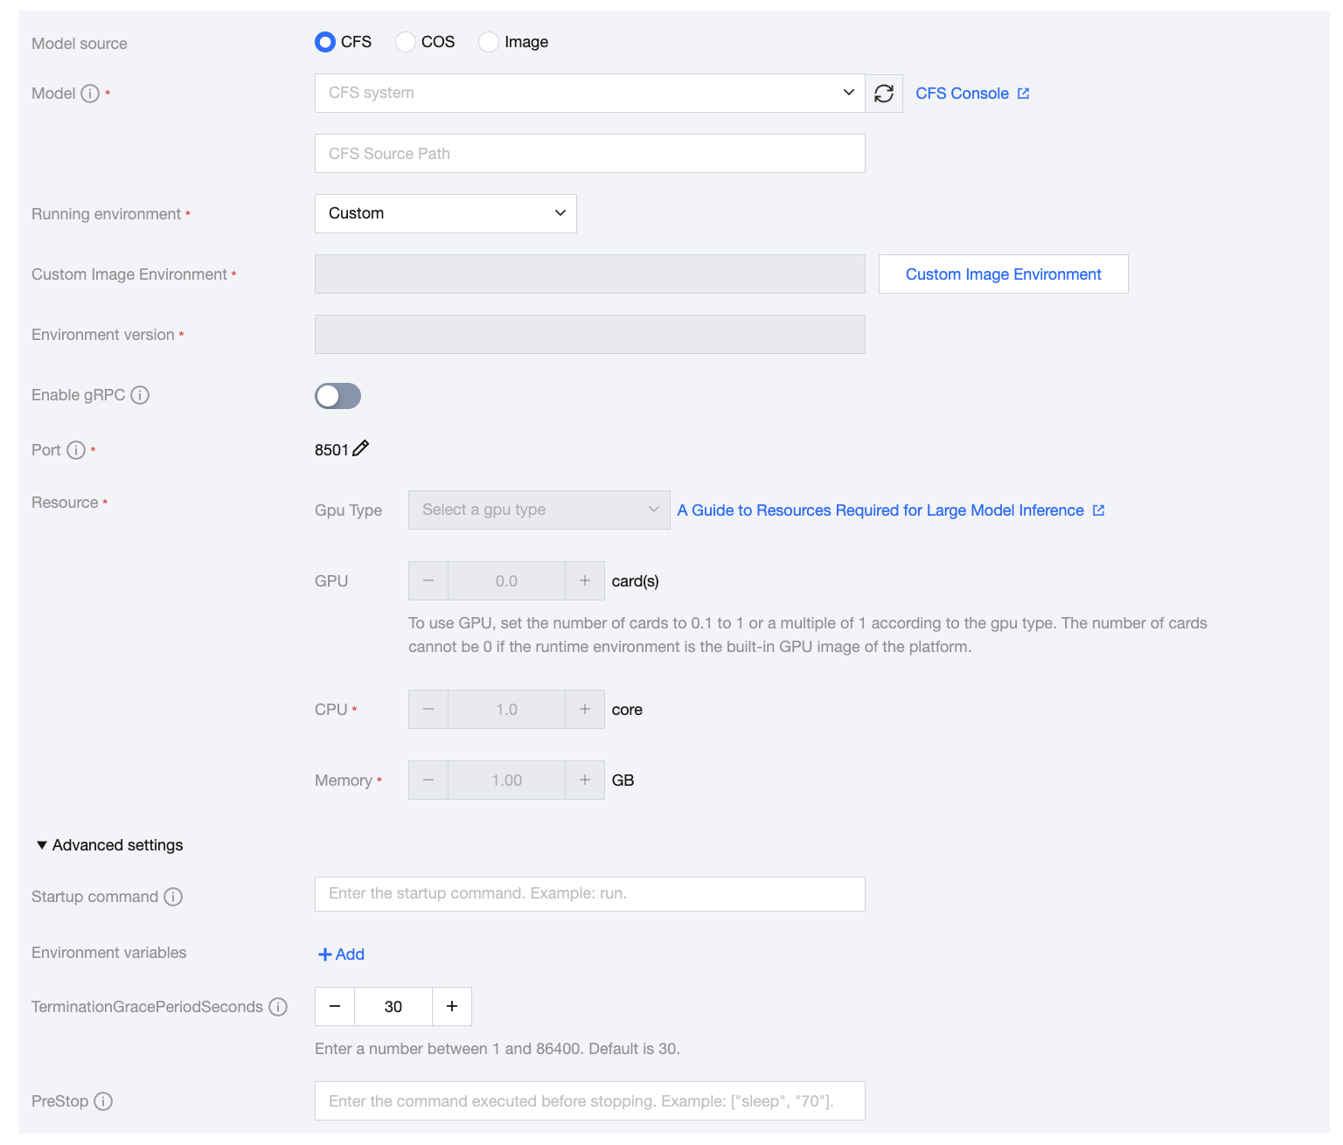Click the info icon next to Port
This screenshot has height=1145, width=1343.
(76, 450)
